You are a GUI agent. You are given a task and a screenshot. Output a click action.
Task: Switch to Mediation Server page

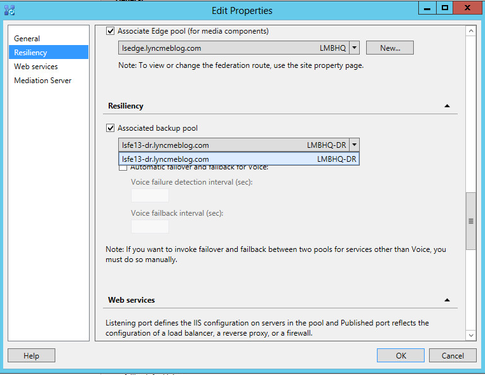tap(48, 80)
